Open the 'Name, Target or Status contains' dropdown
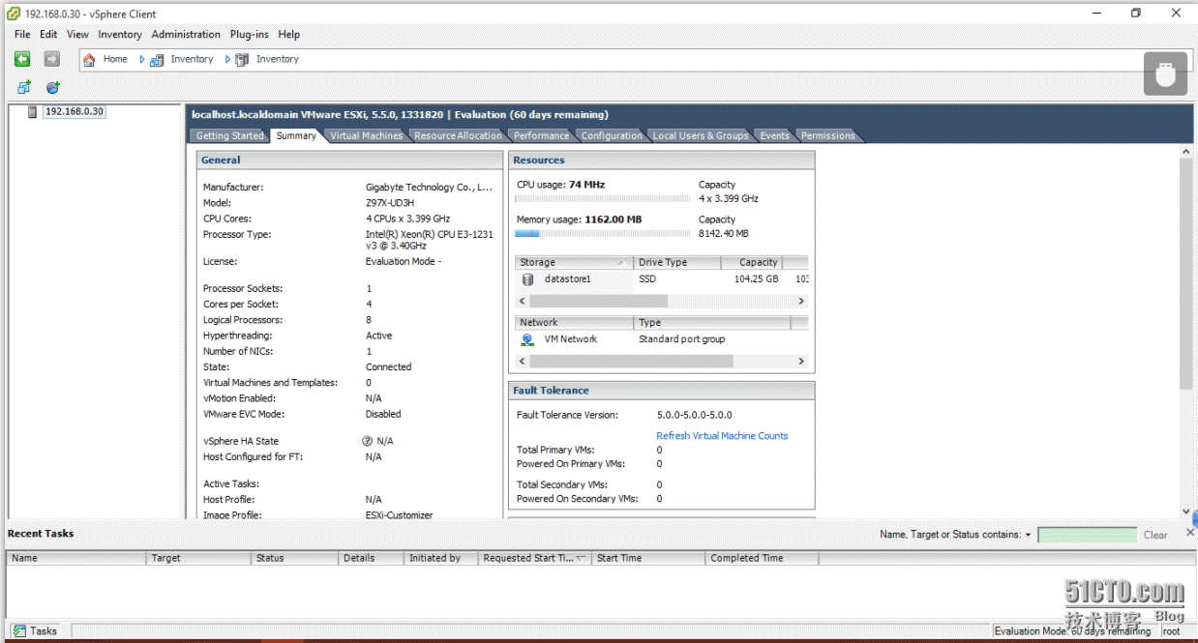 pyautogui.click(x=1028, y=535)
